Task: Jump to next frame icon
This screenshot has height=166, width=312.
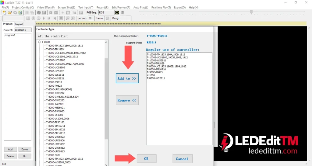Action: click(x=55, y=18)
